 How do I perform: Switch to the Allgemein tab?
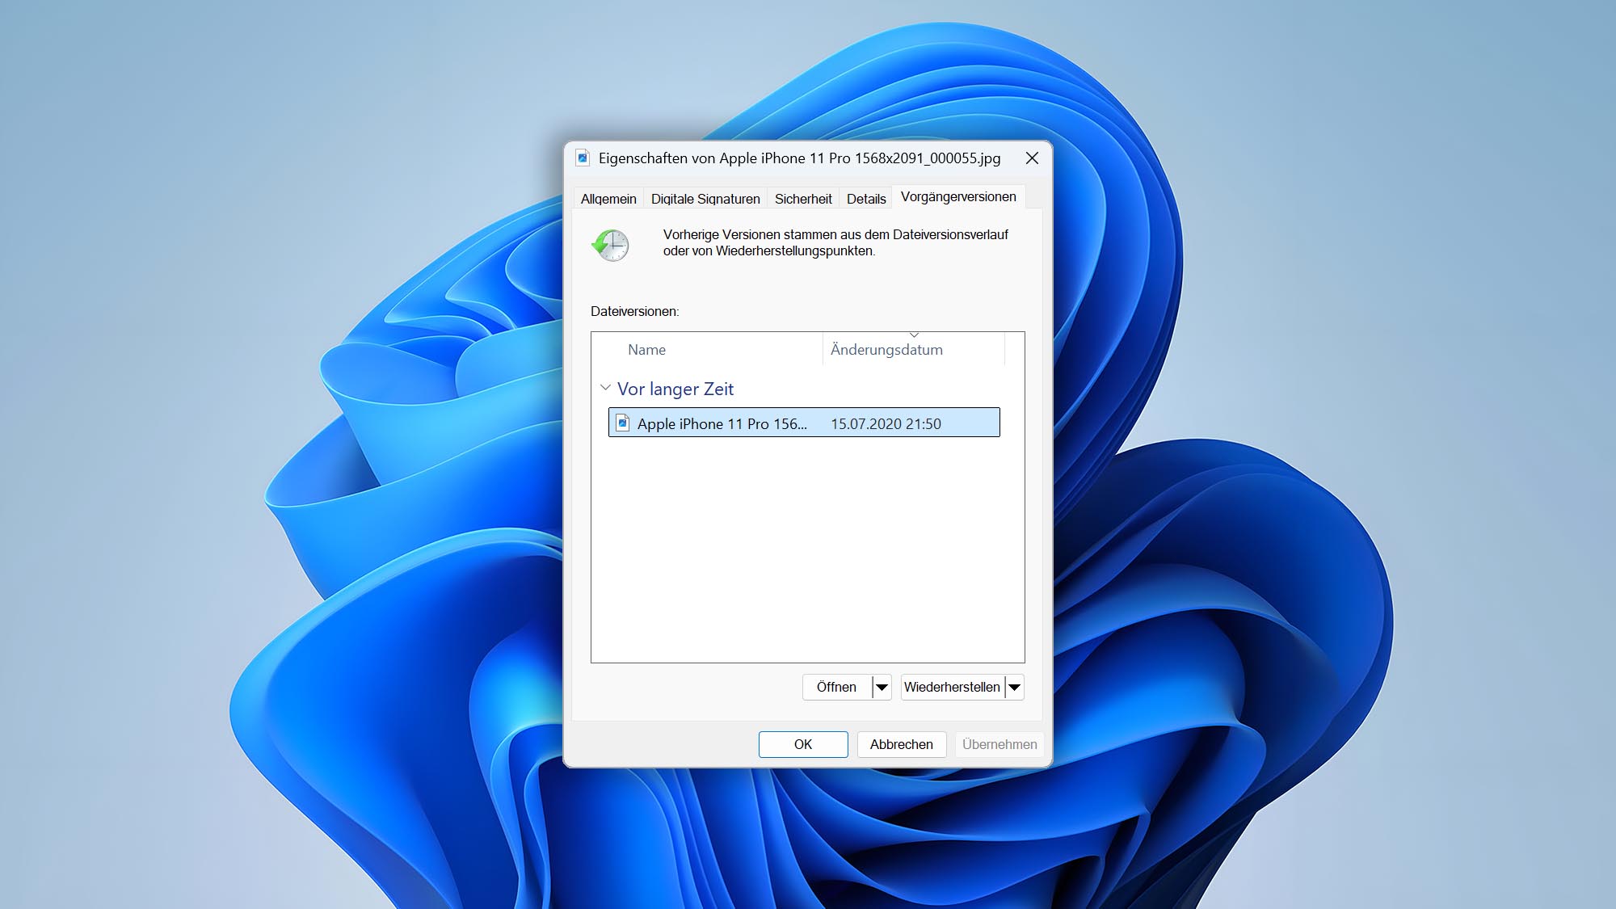(x=608, y=199)
